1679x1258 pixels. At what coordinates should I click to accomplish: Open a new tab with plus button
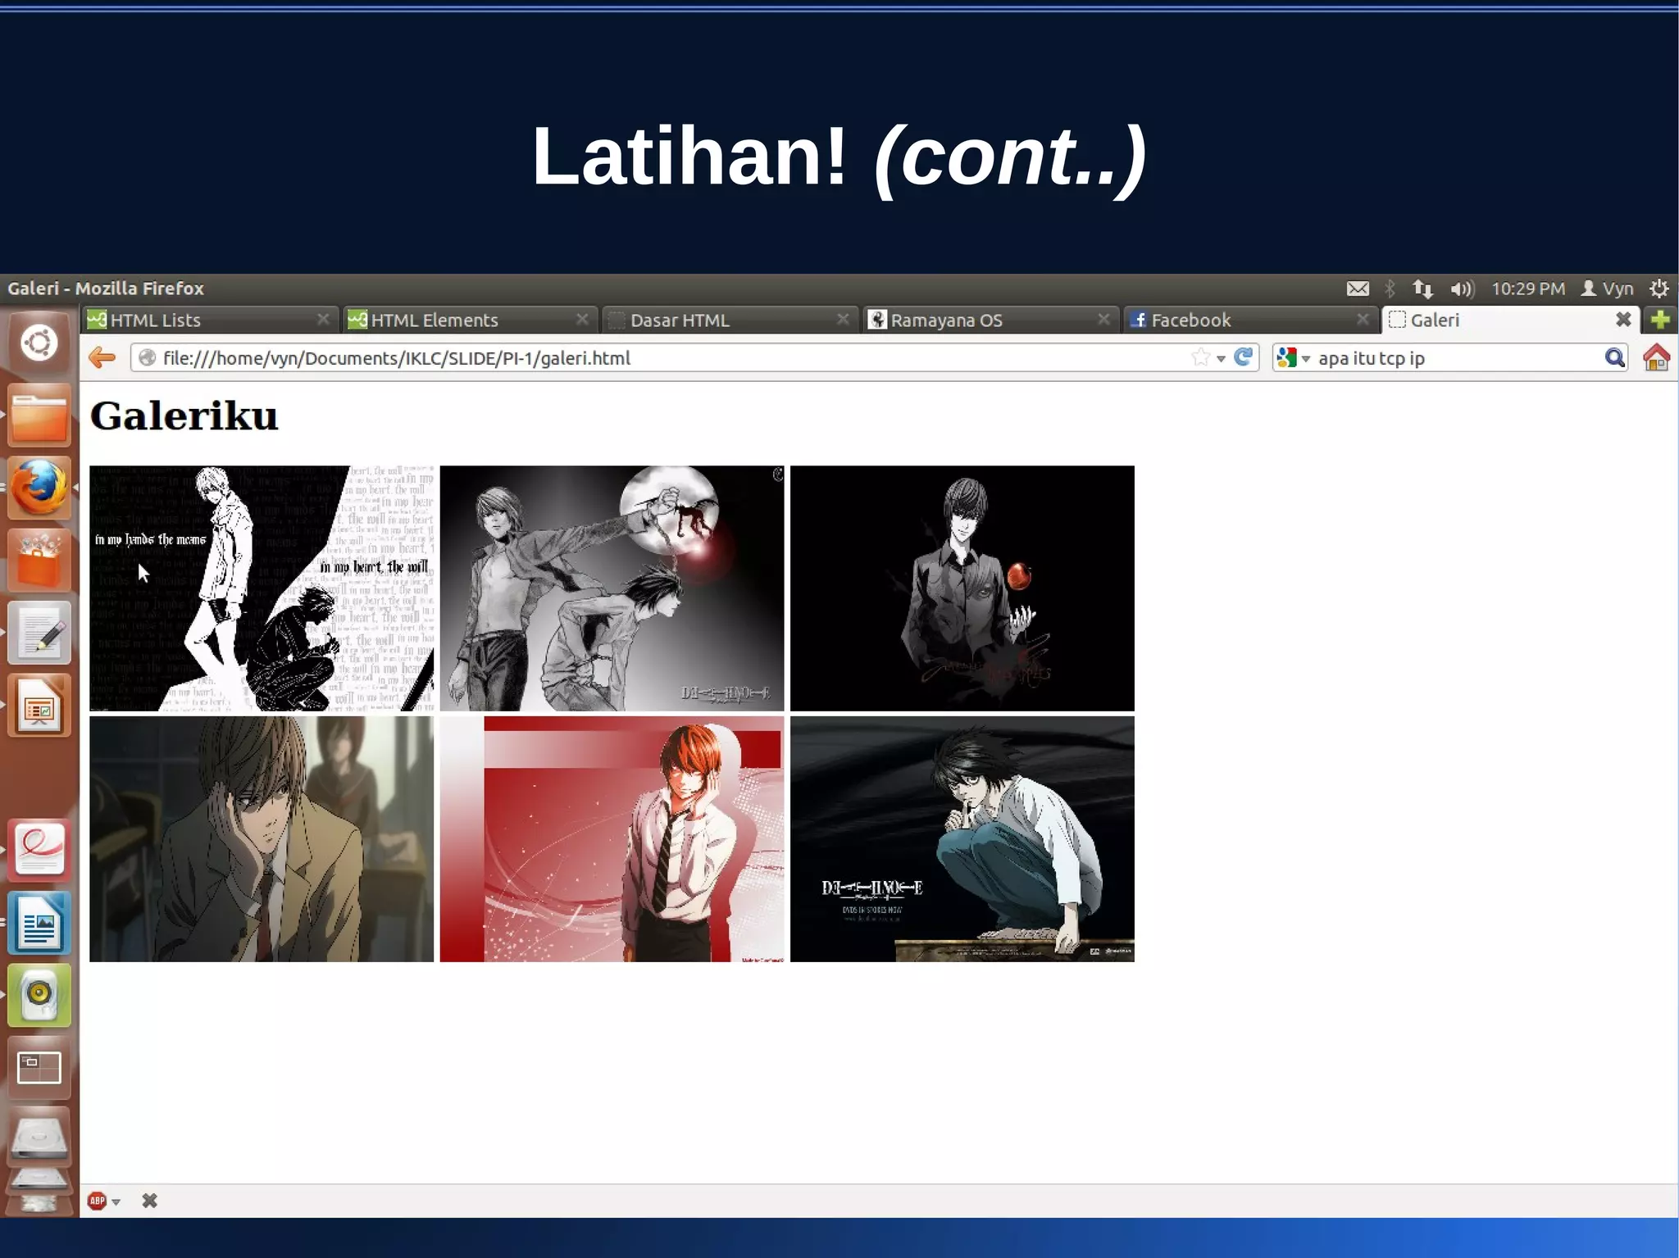(x=1660, y=320)
